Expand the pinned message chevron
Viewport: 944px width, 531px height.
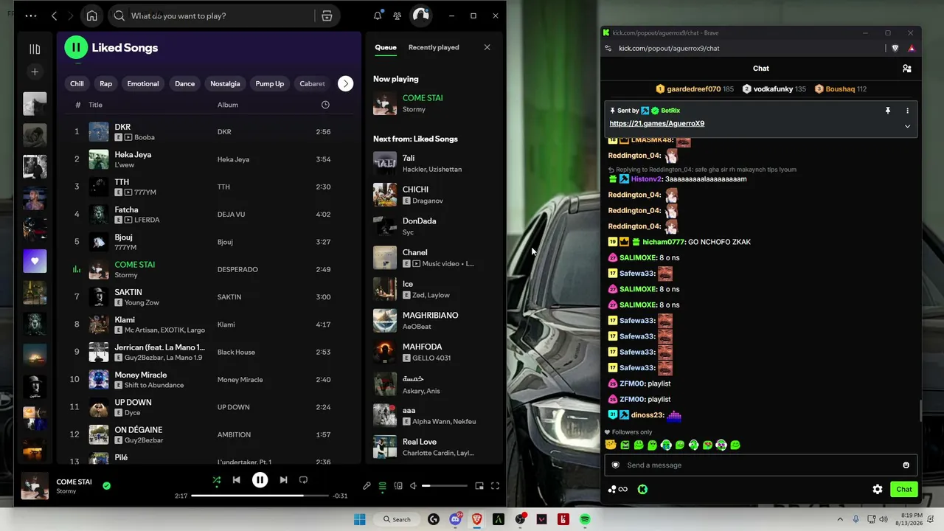point(907,126)
